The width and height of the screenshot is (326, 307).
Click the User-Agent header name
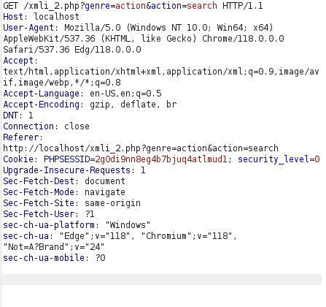28,28
